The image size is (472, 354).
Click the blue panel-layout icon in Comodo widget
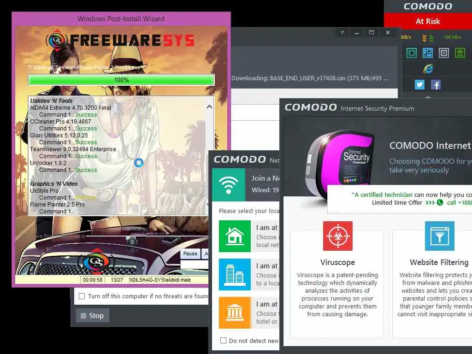click(428, 53)
